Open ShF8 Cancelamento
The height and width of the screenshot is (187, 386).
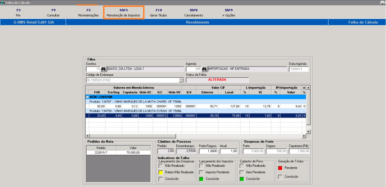click(193, 12)
